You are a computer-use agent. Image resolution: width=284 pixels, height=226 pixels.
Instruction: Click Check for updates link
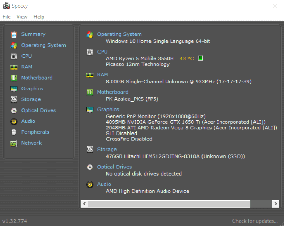[255, 221]
